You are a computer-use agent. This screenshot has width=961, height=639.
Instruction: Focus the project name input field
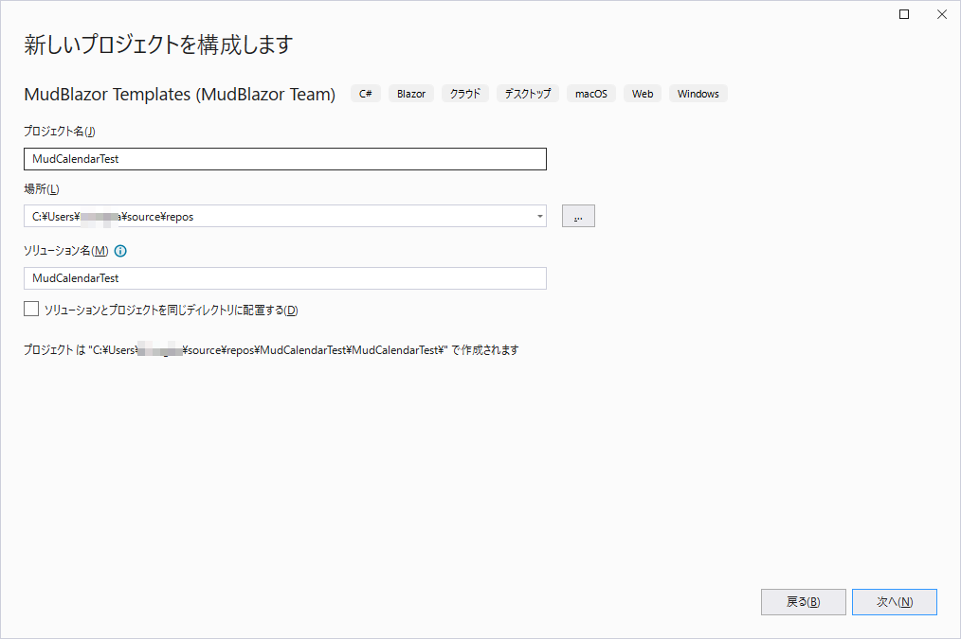click(285, 159)
